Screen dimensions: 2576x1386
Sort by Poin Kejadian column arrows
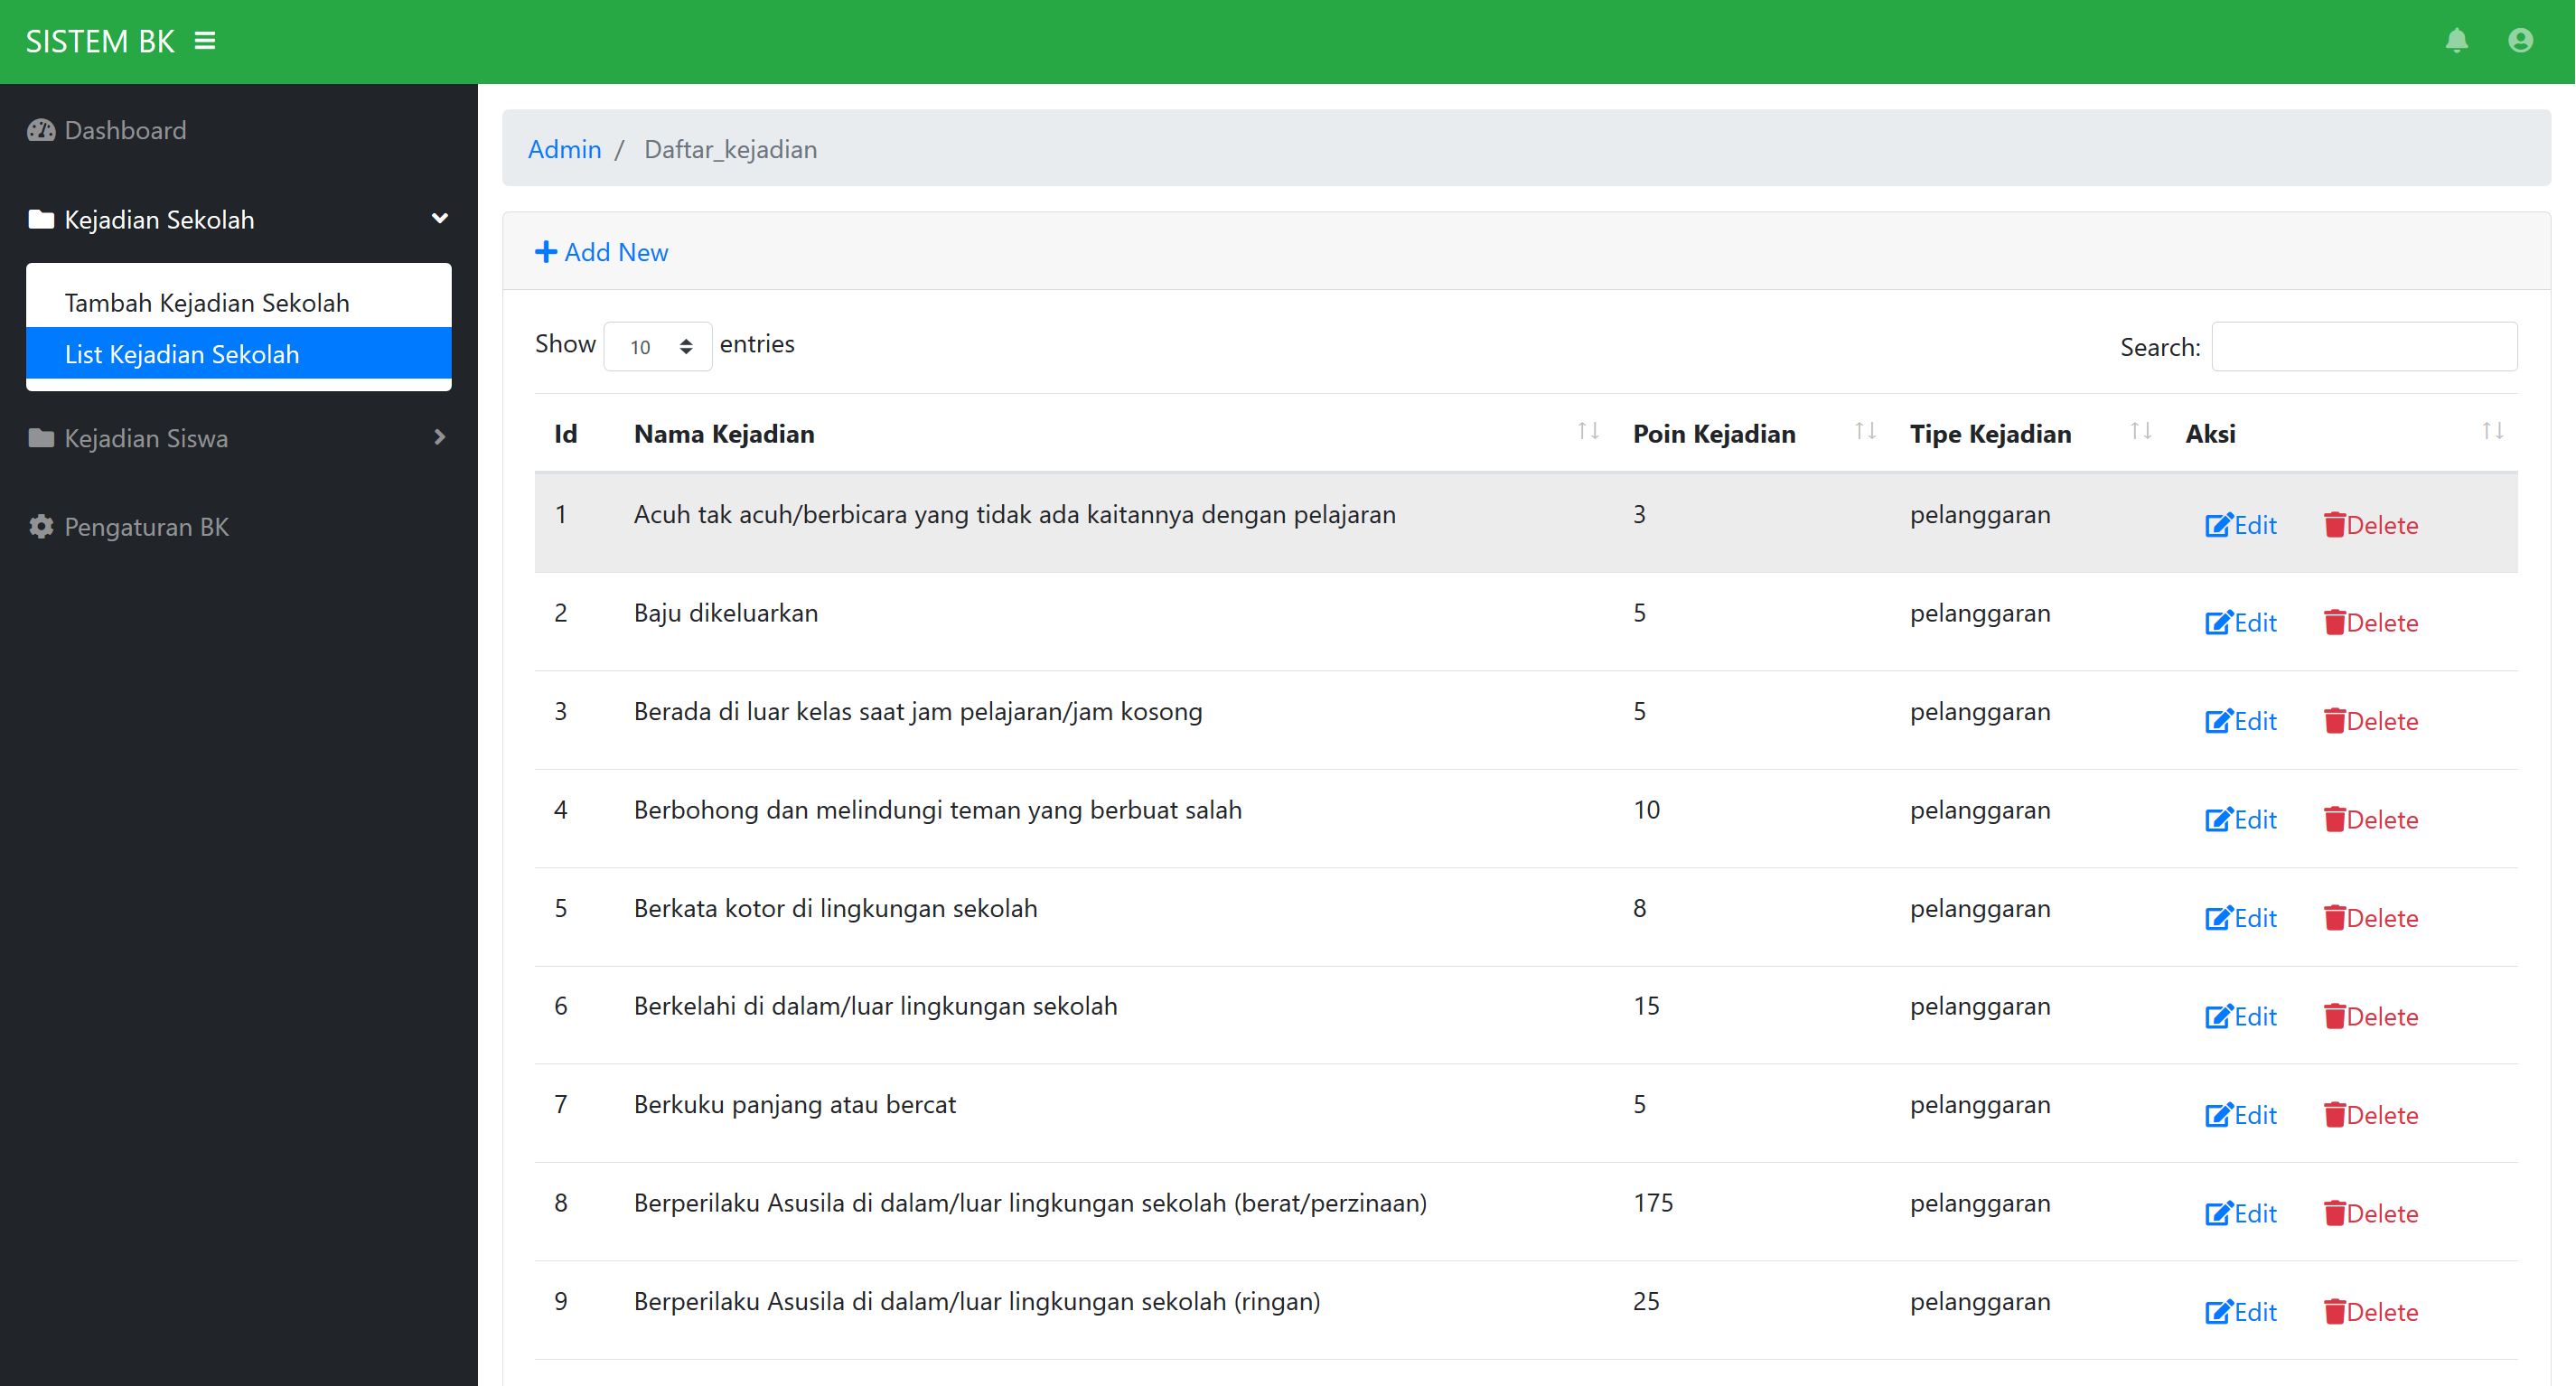(1865, 431)
